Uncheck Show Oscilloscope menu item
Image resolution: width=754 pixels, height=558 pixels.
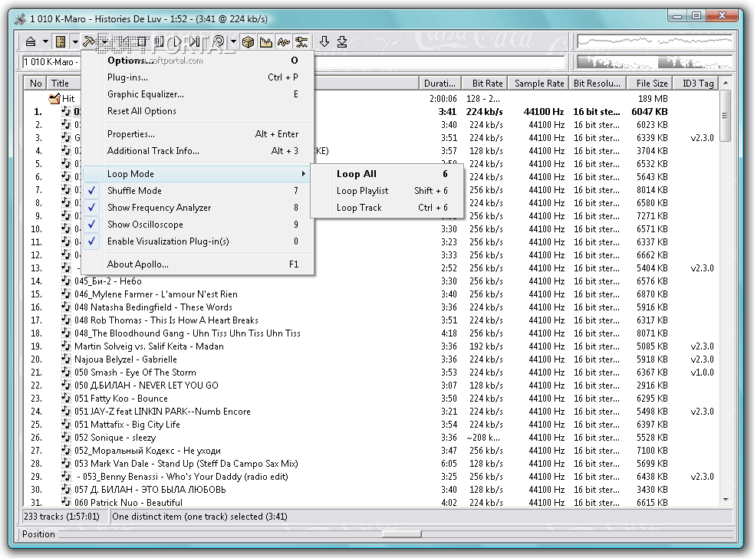coord(198,225)
